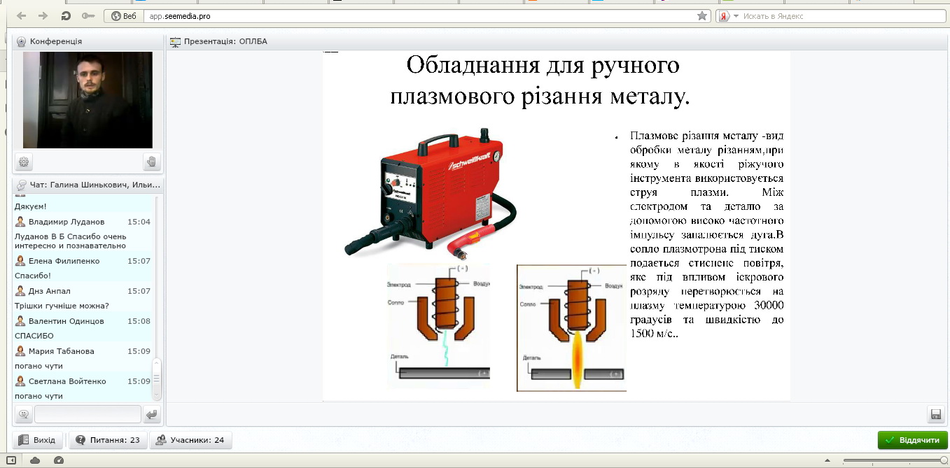Open the Yandex search engine dropdown

(x=729, y=16)
